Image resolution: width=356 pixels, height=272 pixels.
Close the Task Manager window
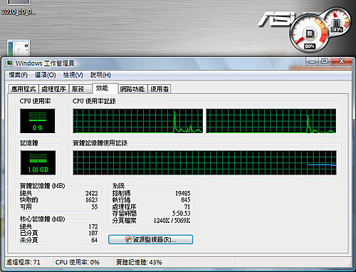(x=341, y=61)
